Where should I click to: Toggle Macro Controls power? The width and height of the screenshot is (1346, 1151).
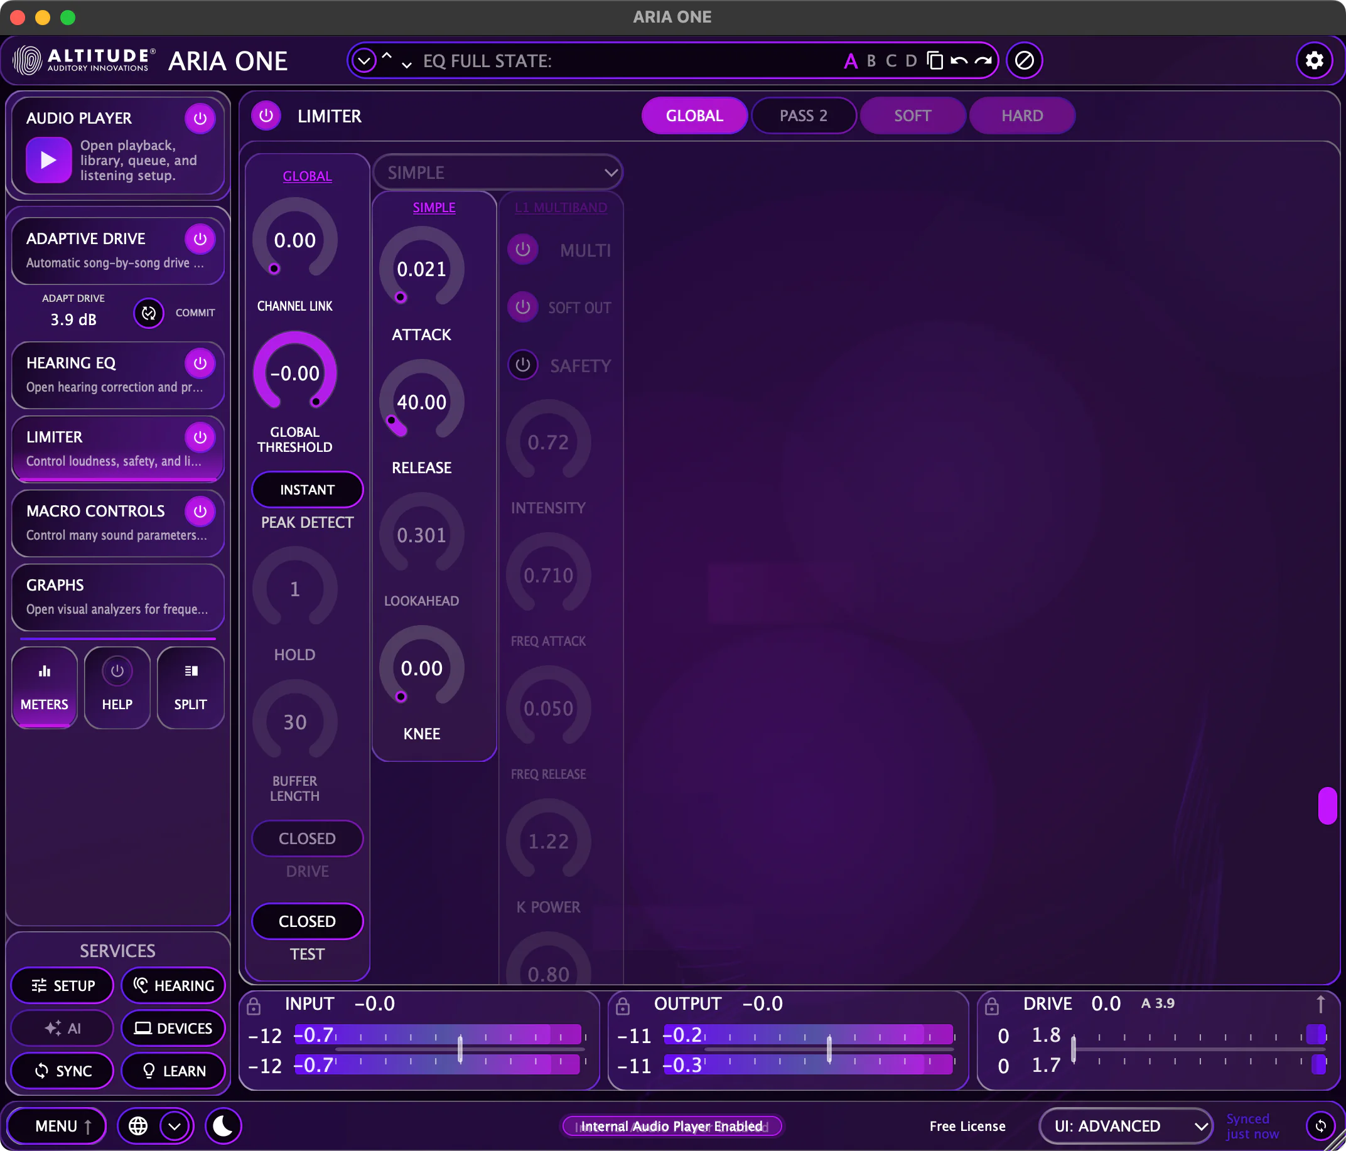pos(200,511)
